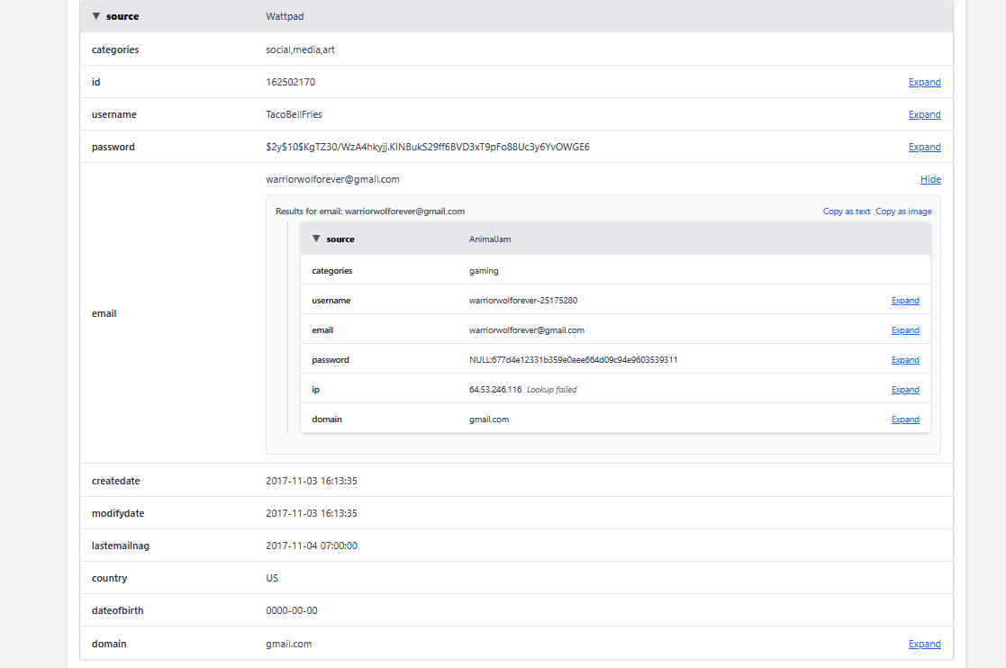Expand the AnimalJam domain row
Viewport: 1006px width, 668px height.
(905, 420)
